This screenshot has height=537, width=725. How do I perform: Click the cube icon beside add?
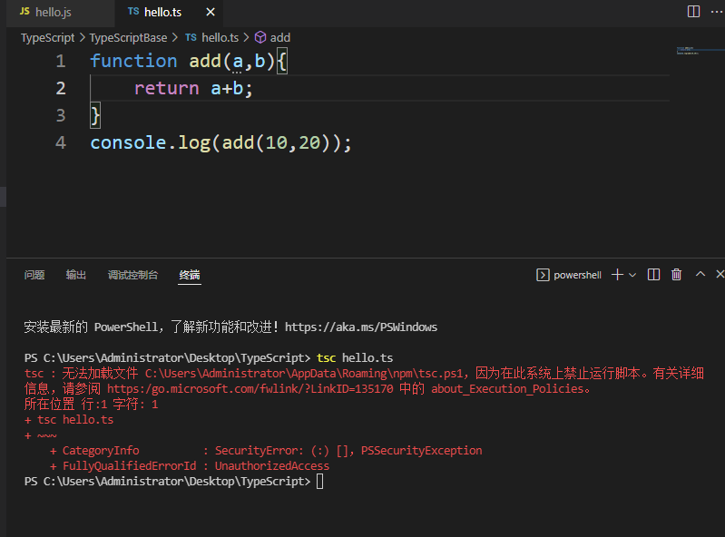click(x=260, y=37)
